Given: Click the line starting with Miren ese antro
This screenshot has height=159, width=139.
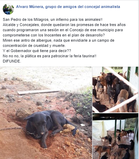Looking at the screenshot, I should 58,40.
